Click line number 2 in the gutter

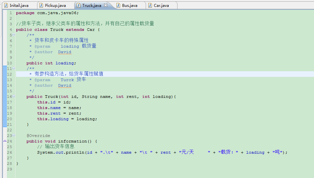point(11,18)
